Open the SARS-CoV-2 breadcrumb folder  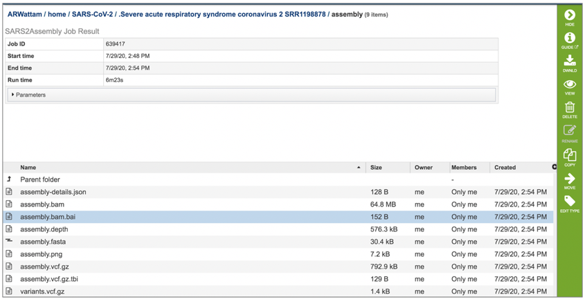coord(92,15)
